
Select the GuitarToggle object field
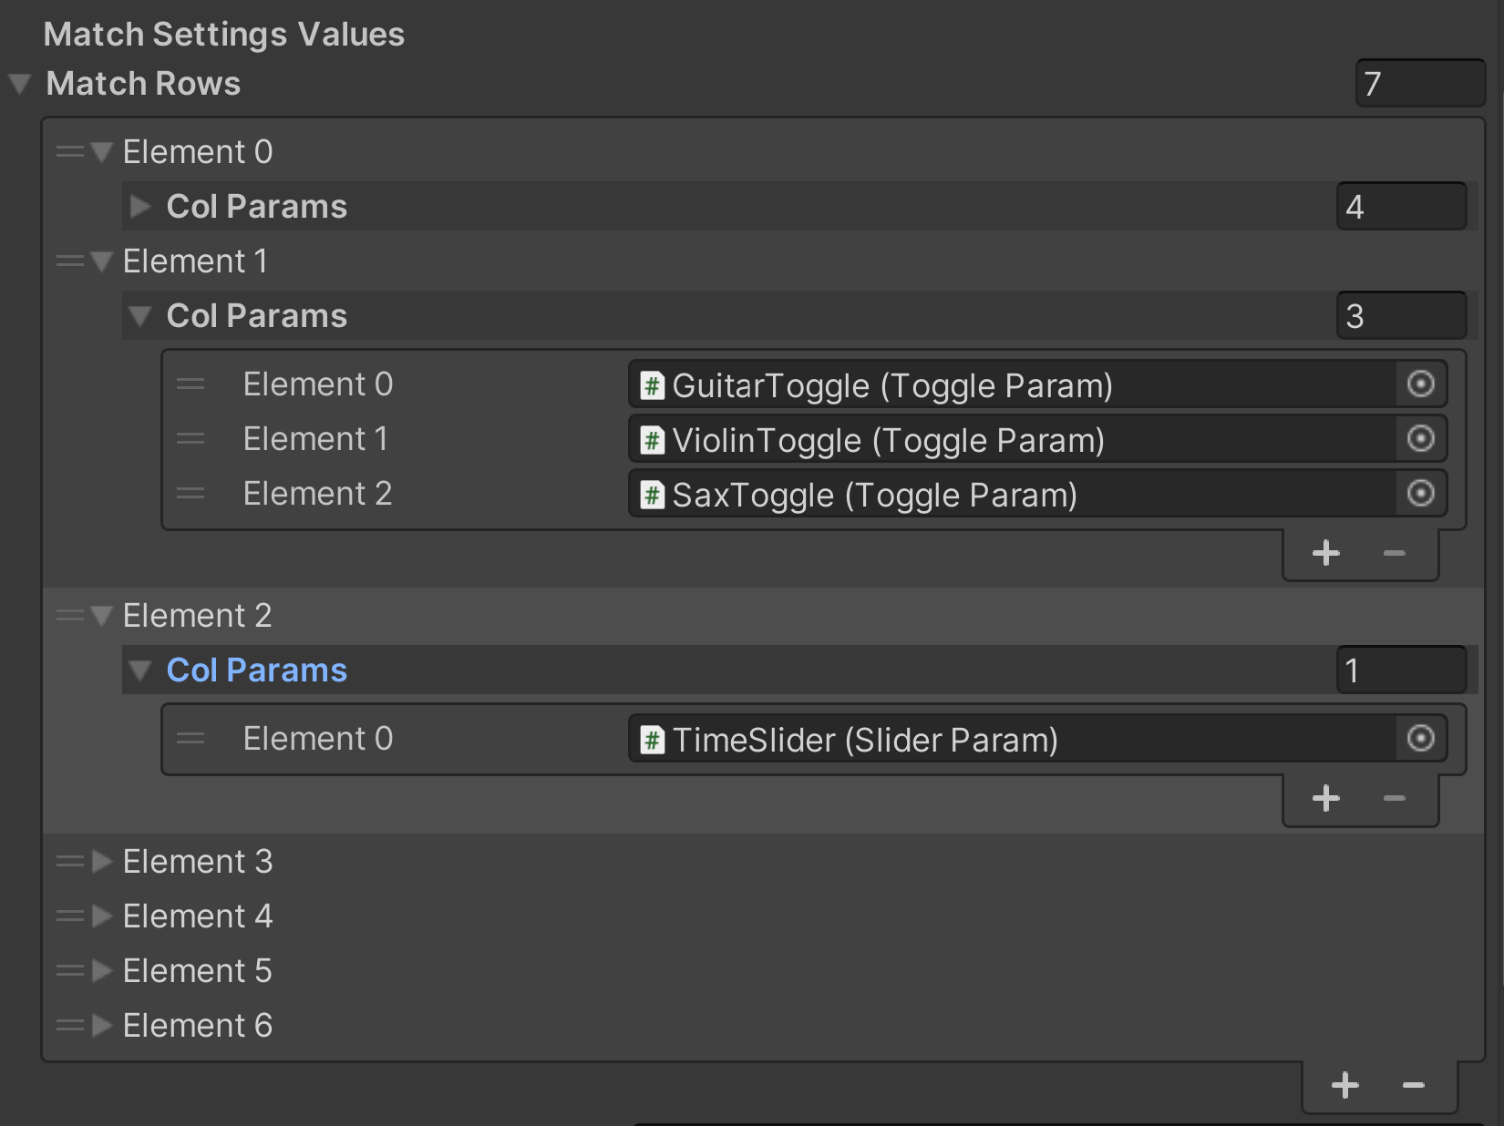pyautogui.click(x=1012, y=384)
